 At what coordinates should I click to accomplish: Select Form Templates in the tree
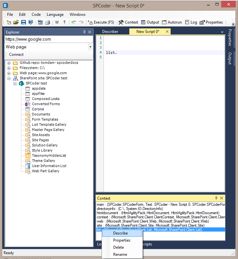[x=45, y=119]
